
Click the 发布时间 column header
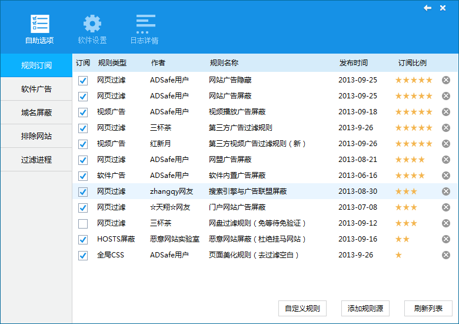tap(353, 62)
